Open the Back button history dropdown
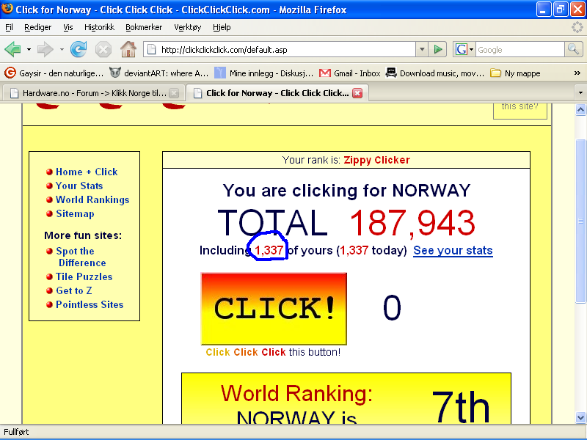 [29, 49]
